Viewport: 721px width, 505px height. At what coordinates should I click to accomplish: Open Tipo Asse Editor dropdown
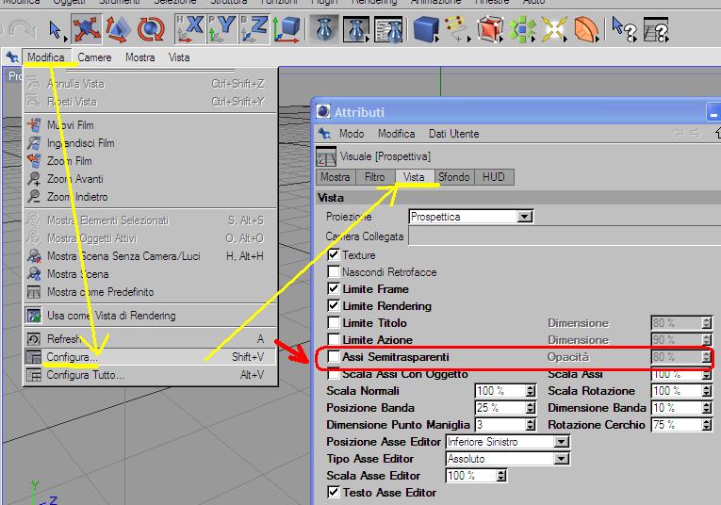[508, 459]
